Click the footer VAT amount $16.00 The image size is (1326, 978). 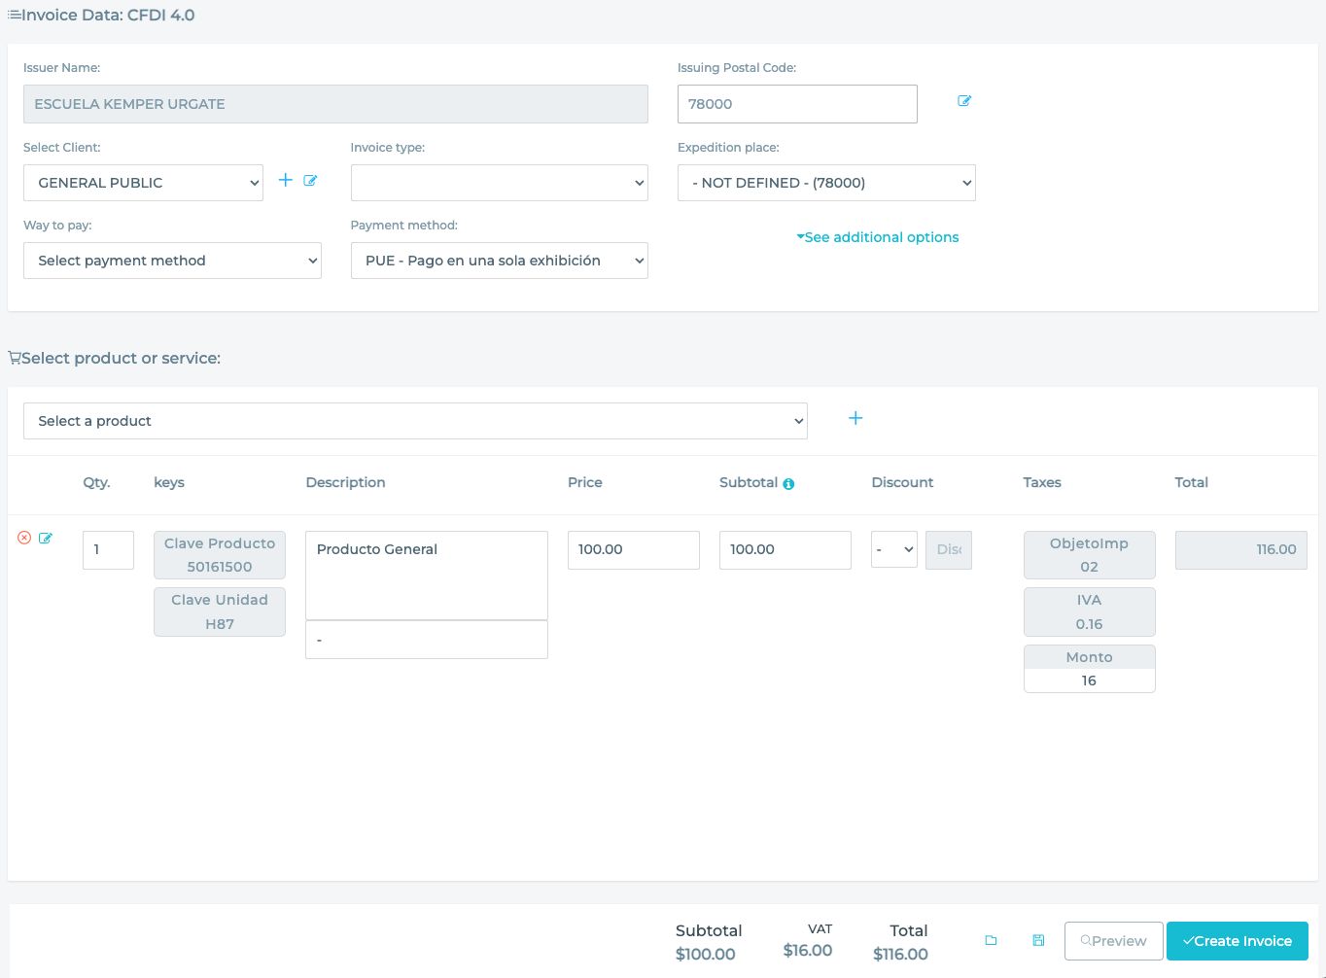(x=808, y=951)
